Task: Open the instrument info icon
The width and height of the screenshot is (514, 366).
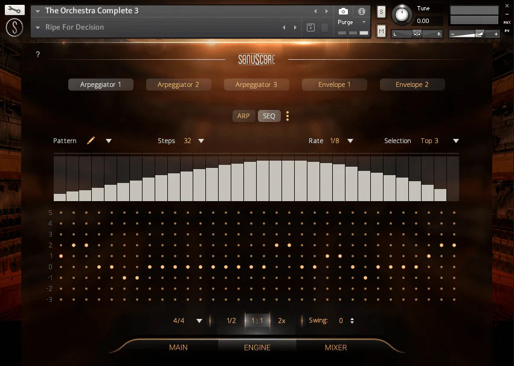Action: pos(362,11)
